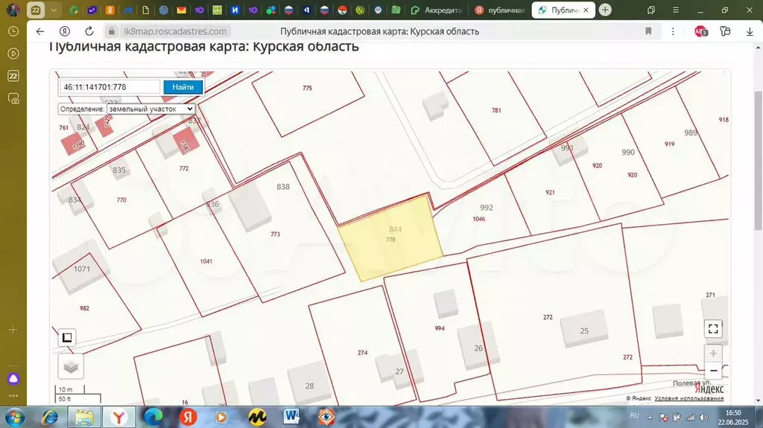This screenshot has height=428, width=763.
Task: Click the page vertical scrollbar
Action: [758, 161]
